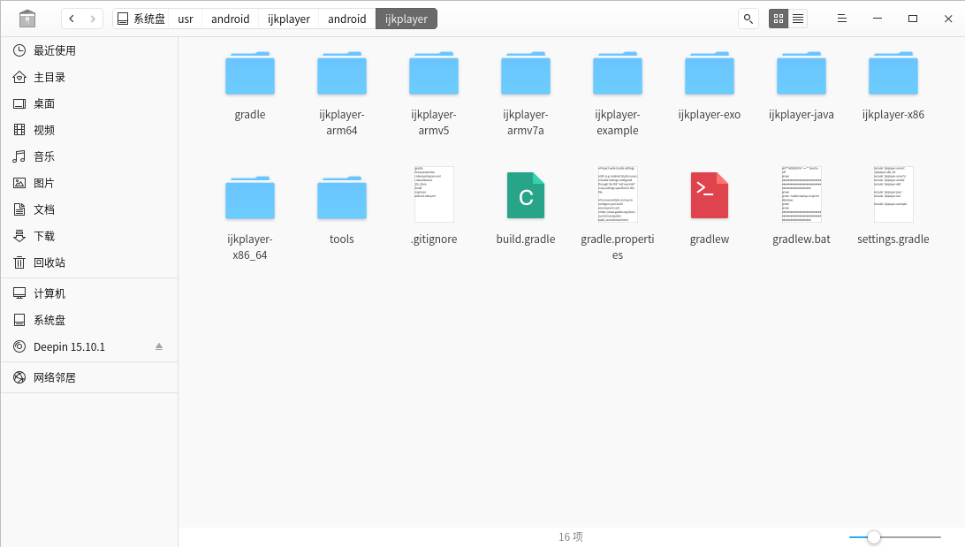This screenshot has height=547, width=965.
Task: Click the highlighted ijkplayer breadcrumb
Action: (407, 19)
